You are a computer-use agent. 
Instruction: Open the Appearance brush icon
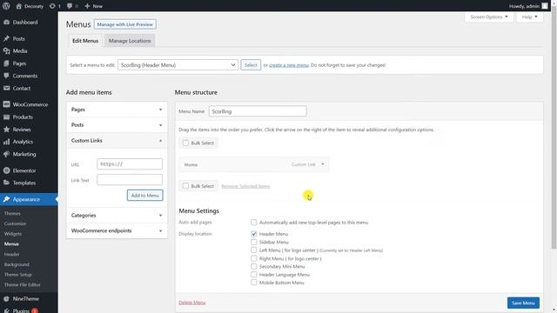pos(6,199)
